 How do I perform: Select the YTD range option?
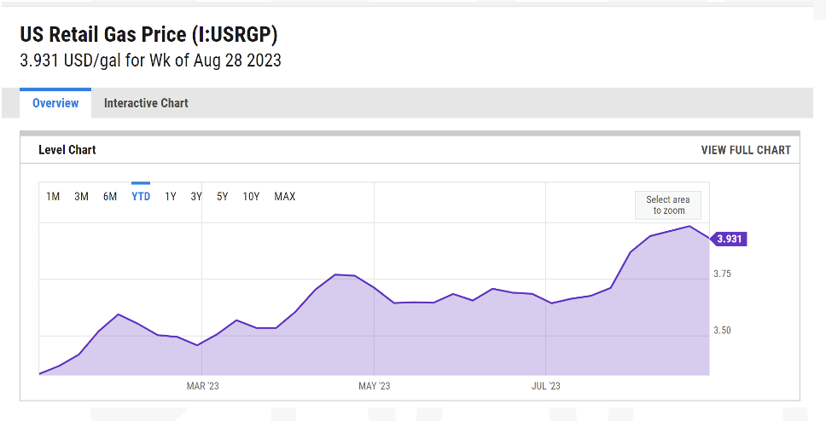(x=141, y=196)
